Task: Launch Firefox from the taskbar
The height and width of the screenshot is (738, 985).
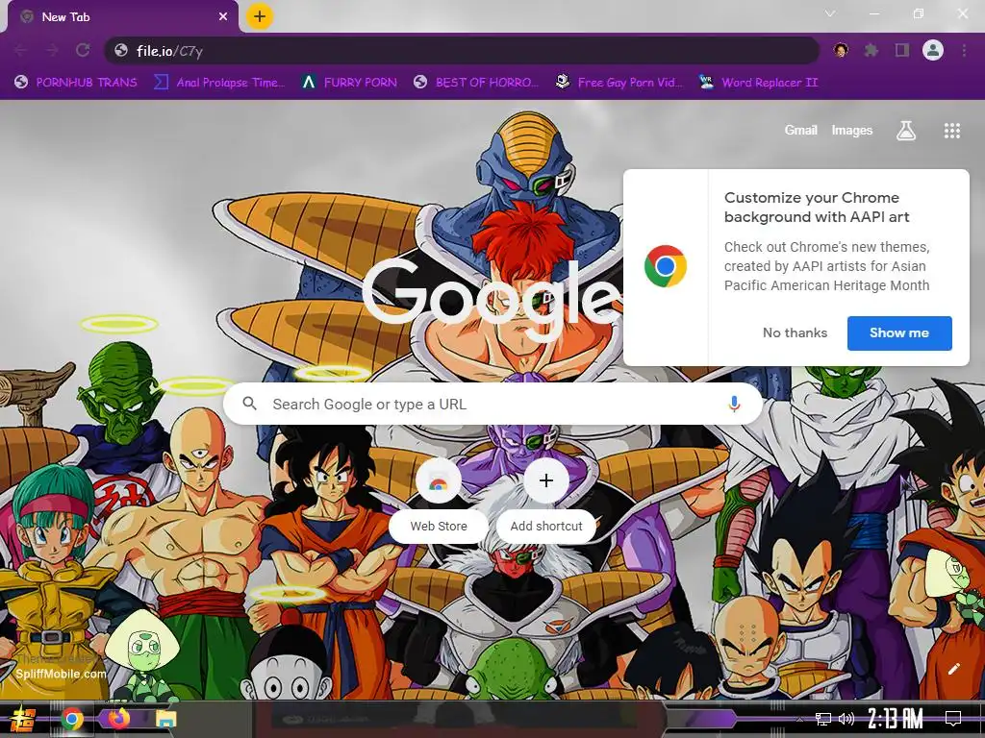Action: [118, 719]
